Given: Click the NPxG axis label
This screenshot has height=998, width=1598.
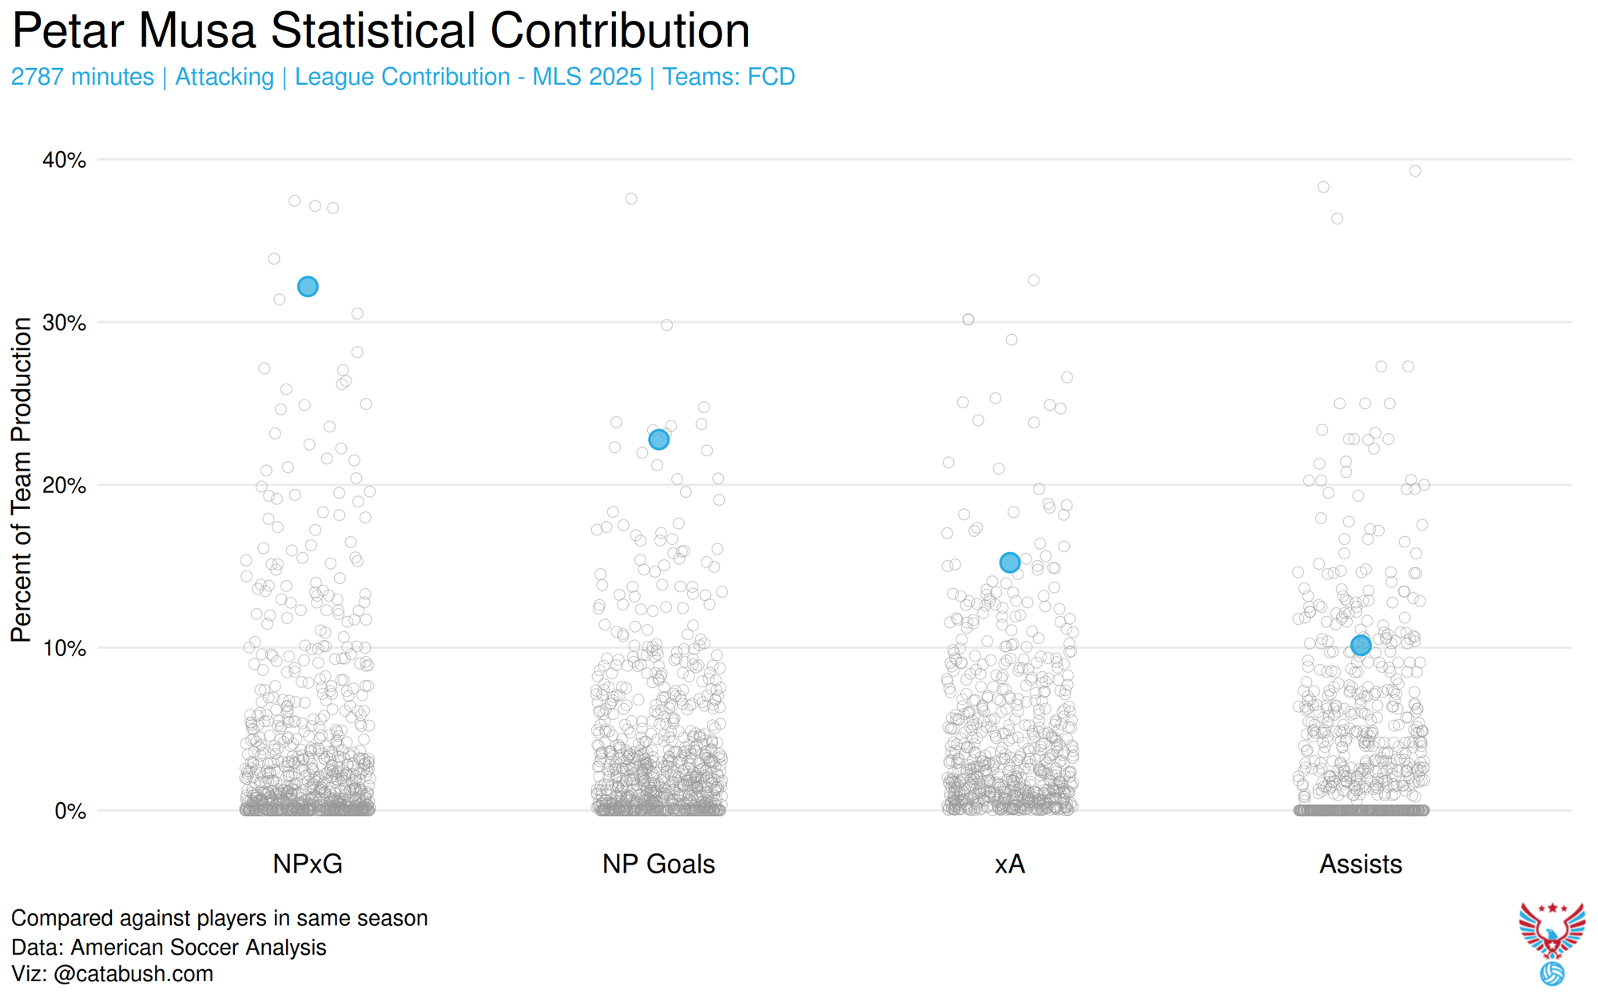Looking at the screenshot, I should click(x=308, y=864).
